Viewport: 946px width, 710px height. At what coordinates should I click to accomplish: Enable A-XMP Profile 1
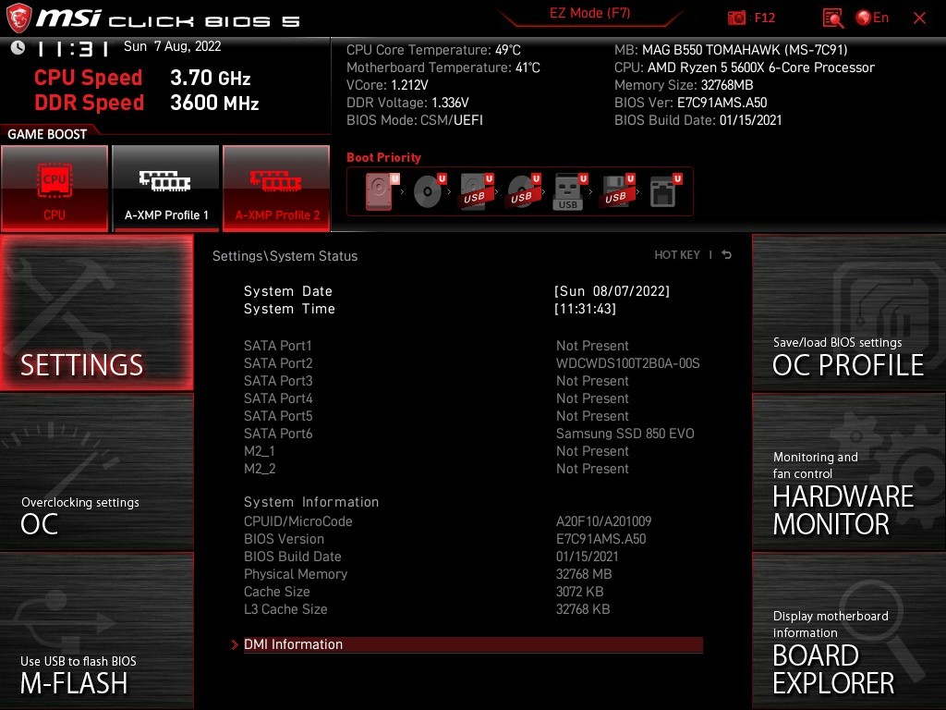pyautogui.click(x=166, y=189)
